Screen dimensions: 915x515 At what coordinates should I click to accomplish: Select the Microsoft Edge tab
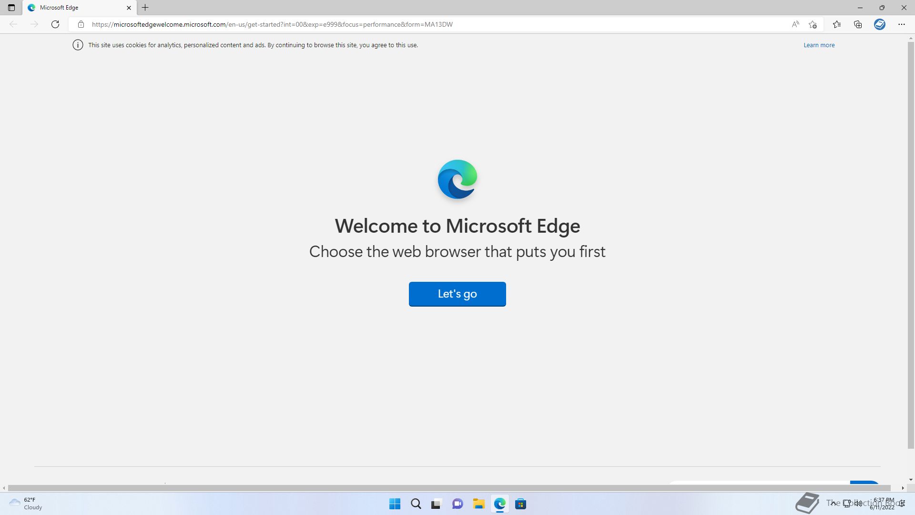pyautogui.click(x=80, y=8)
